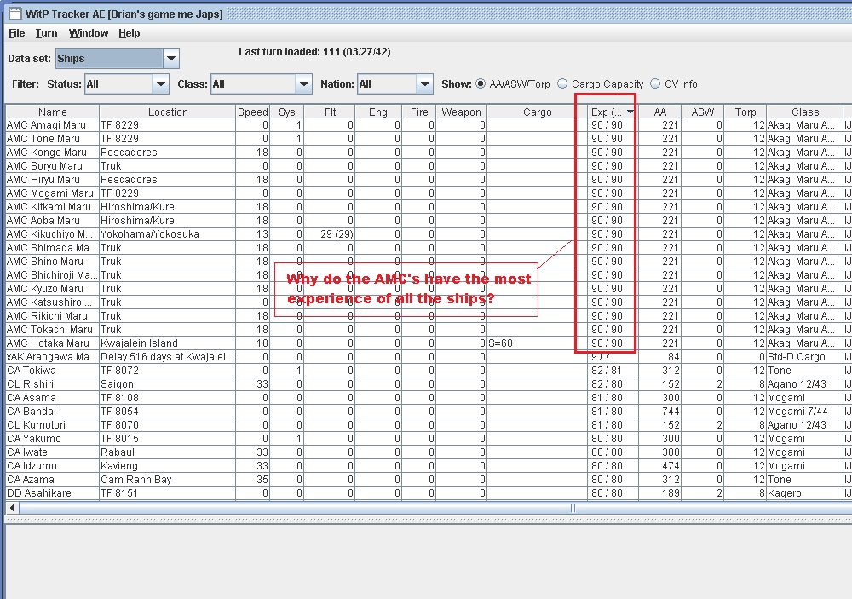The width and height of the screenshot is (852, 599).
Task: Open the Class filter dropdown
Action: 304,84
